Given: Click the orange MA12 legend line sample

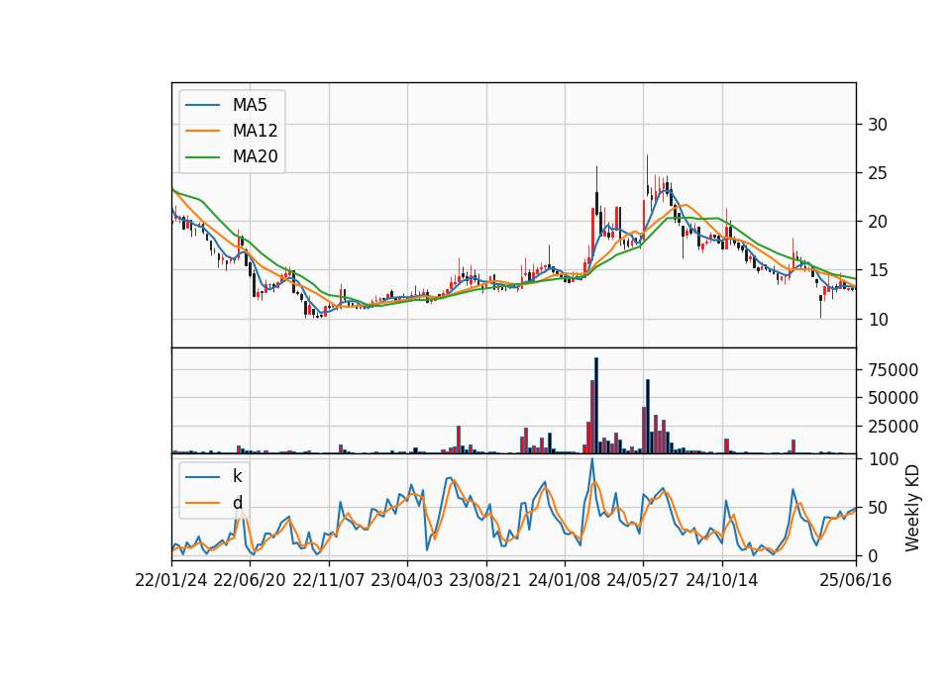Looking at the screenshot, I should [202, 131].
